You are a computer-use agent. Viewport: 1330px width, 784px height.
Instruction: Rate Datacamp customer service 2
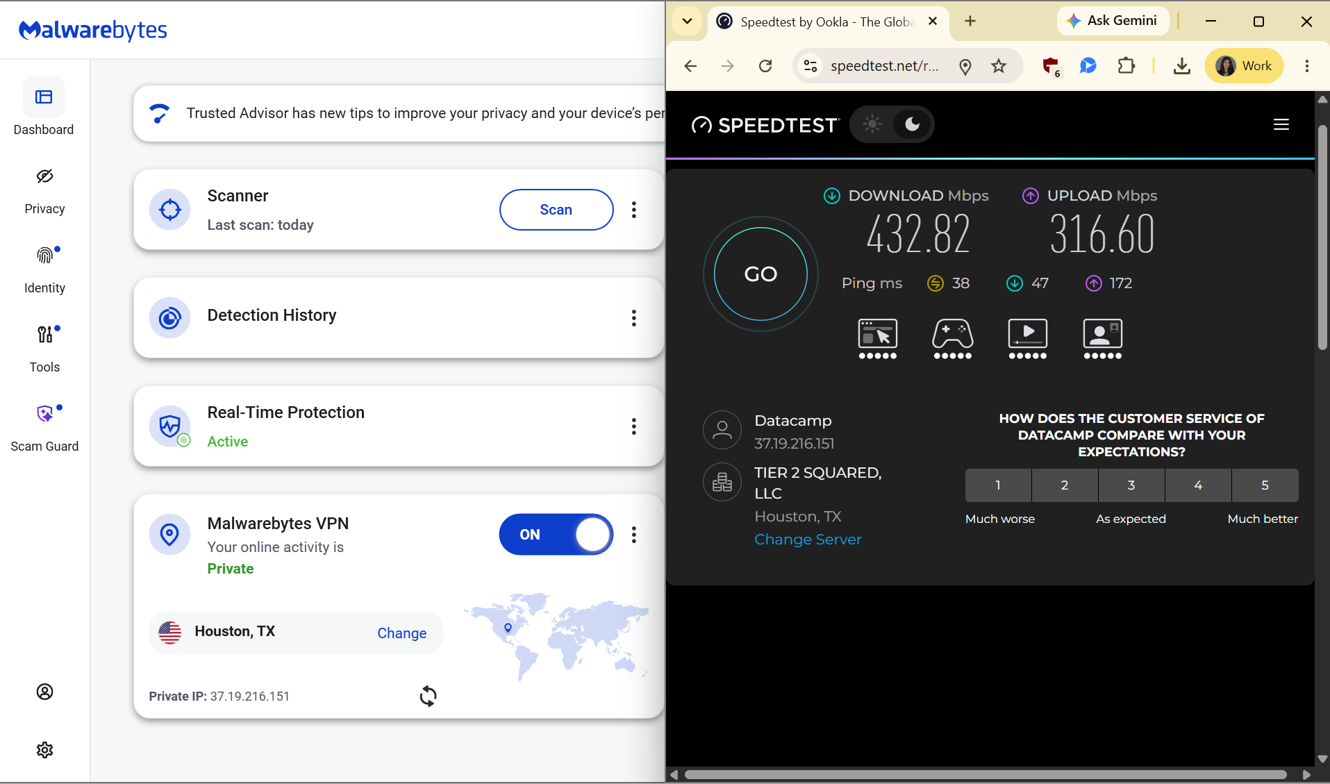pyautogui.click(x=1065, y=485)
